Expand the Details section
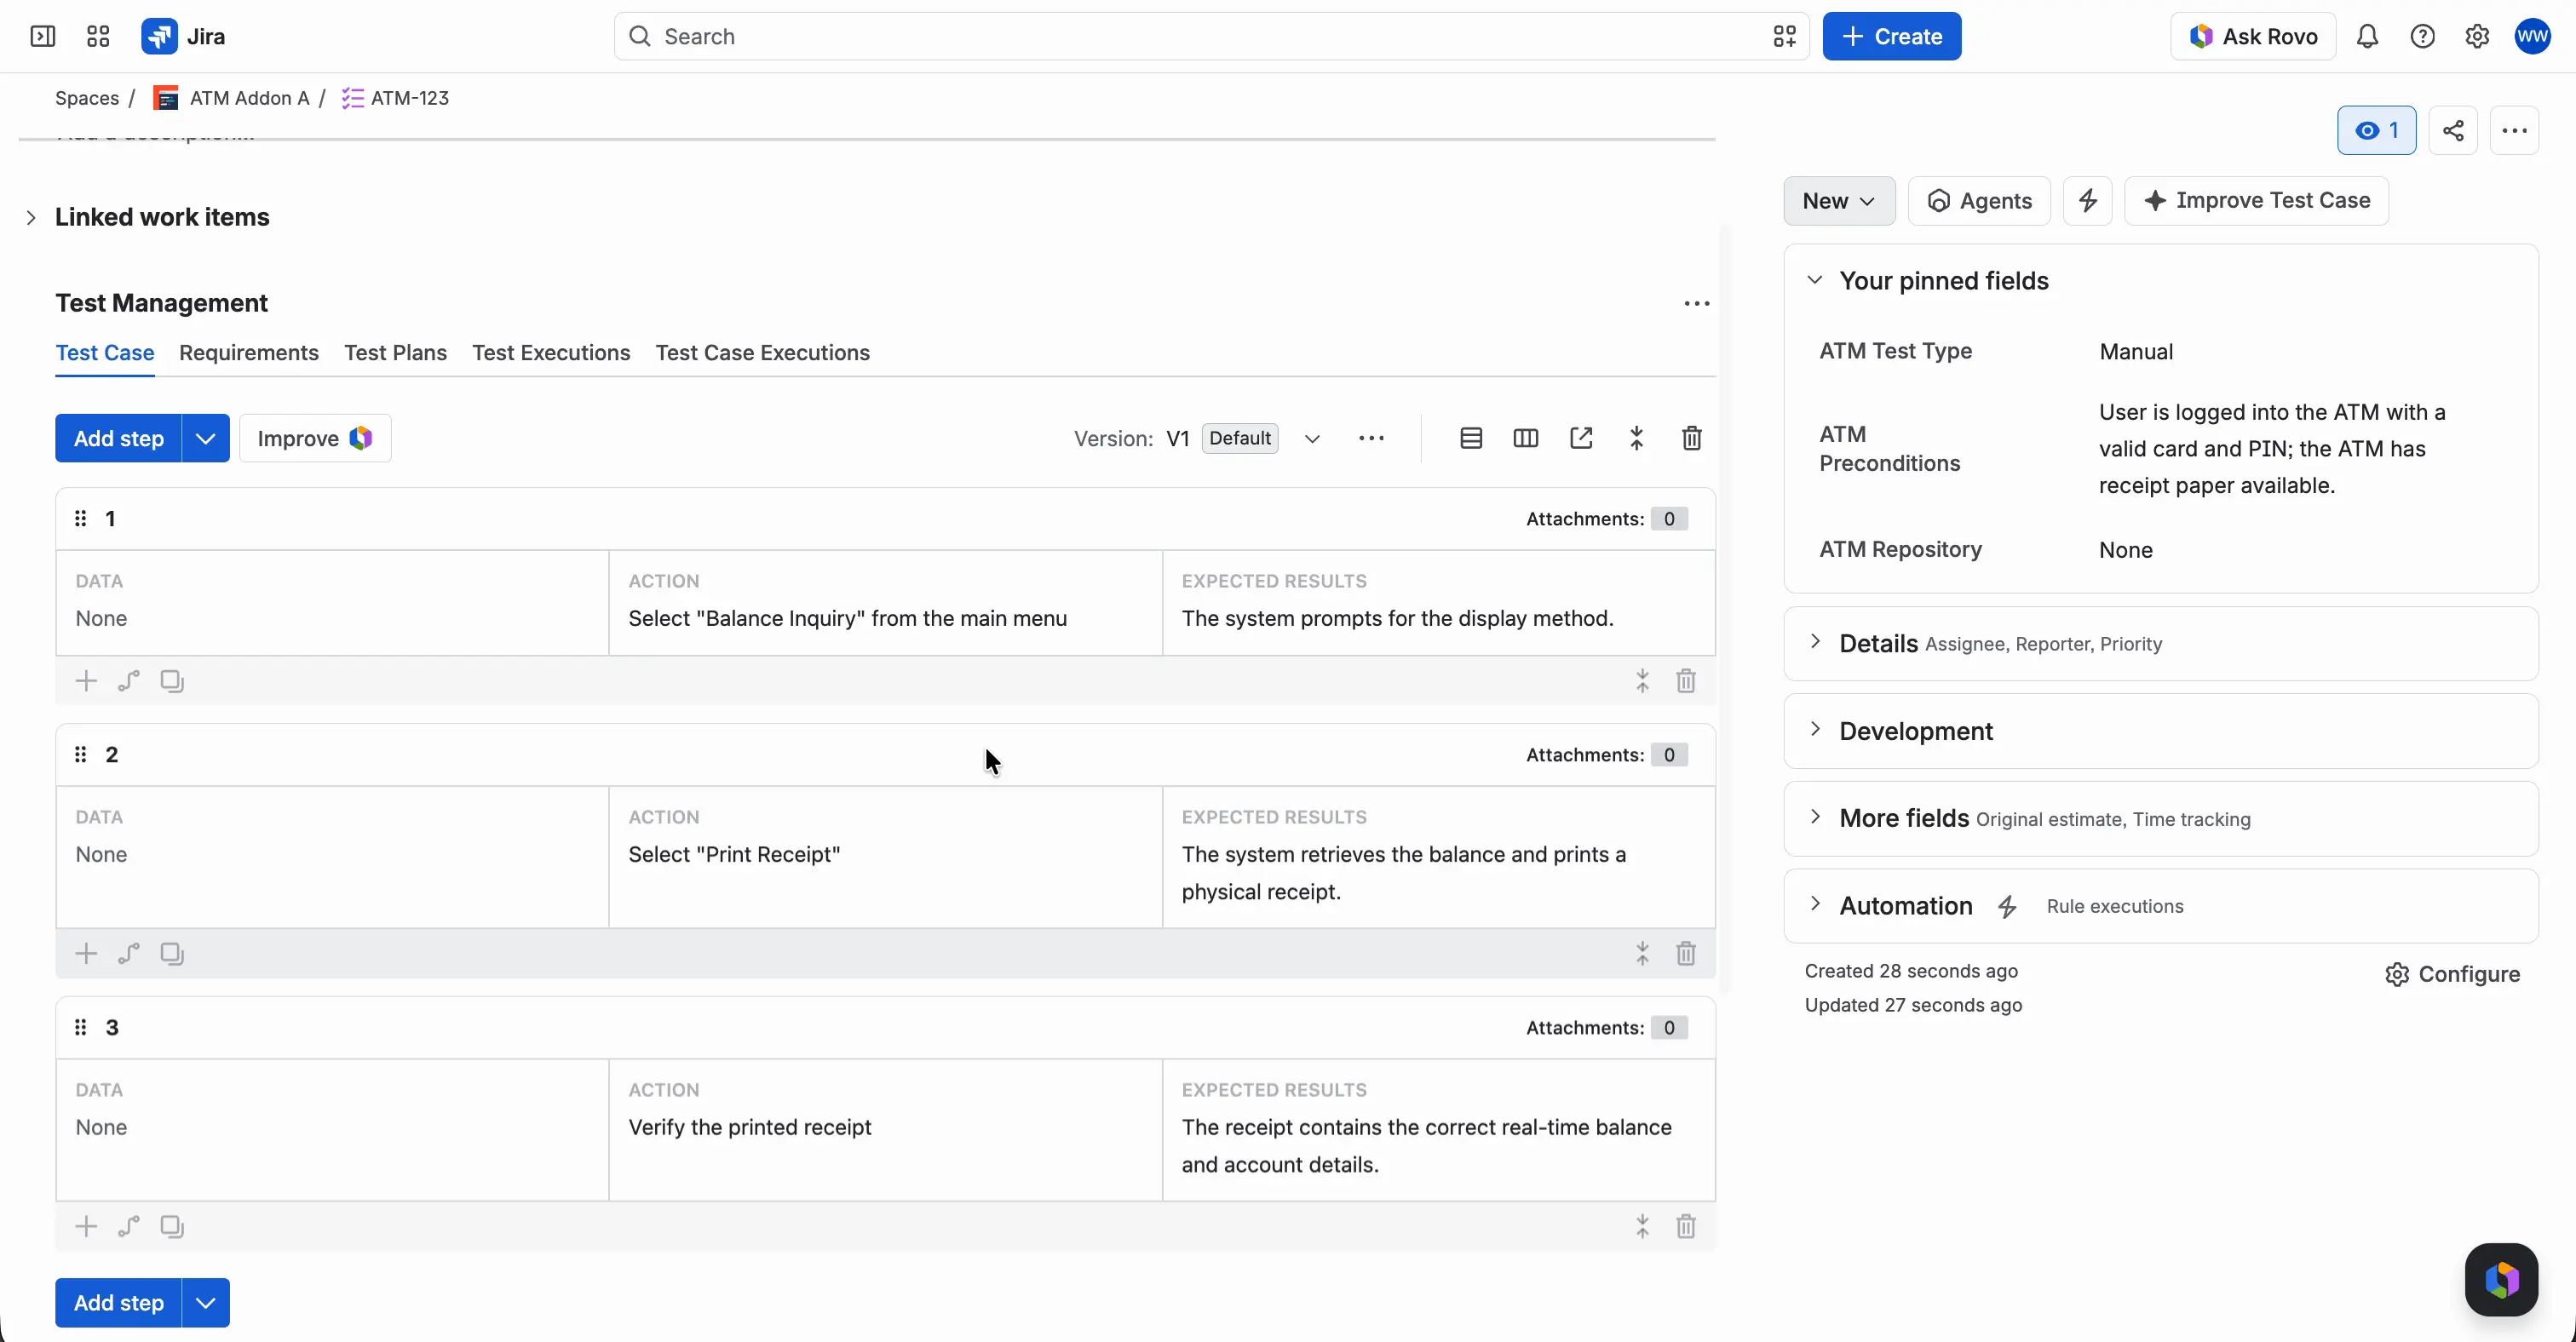Screen dimensions: 2576x1342 point(1815,643)
